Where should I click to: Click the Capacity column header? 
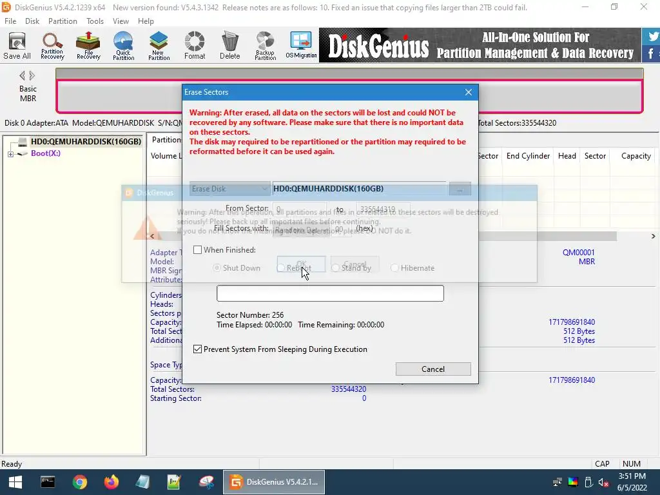(x=636, y=156)
